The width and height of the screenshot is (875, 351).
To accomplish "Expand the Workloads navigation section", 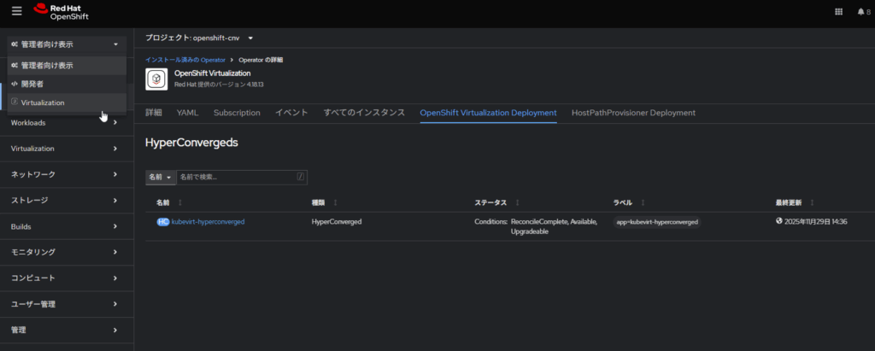I will [x=67, y=123].
